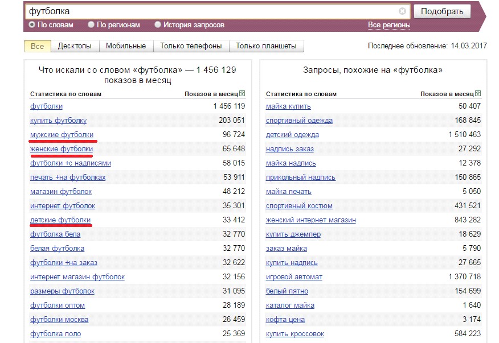Follow the «детские футболки» link

60,220
